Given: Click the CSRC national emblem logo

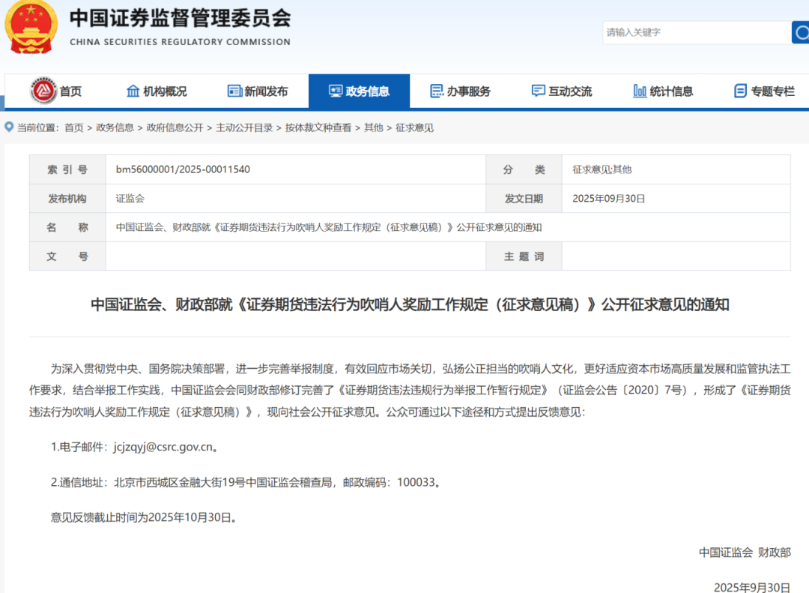Looking at the screenshot, I should coord(31,27).
